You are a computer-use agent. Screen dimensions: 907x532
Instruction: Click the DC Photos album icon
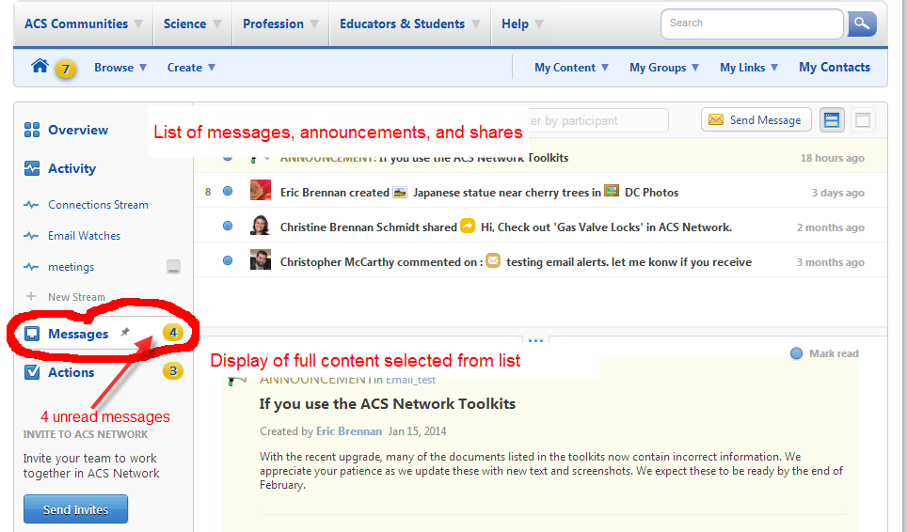tap(612, 192)
